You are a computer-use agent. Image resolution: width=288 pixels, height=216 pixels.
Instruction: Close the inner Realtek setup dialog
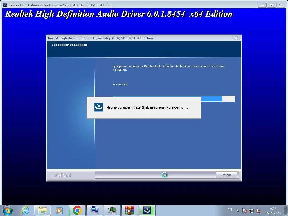pos(236,38)
